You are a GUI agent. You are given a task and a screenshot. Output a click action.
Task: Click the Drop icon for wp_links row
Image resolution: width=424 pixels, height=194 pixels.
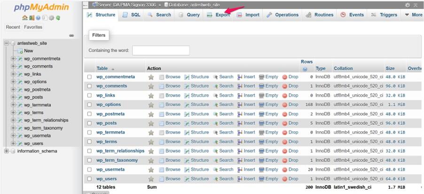(285, 96)
